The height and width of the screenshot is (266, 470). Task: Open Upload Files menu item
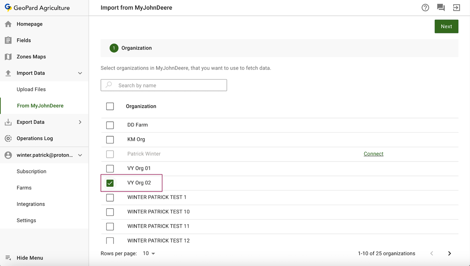point(31,89)
